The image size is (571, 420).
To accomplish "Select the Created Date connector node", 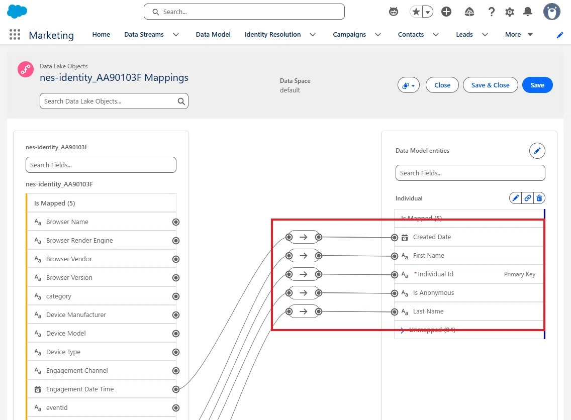I will [x=395, y=238].
